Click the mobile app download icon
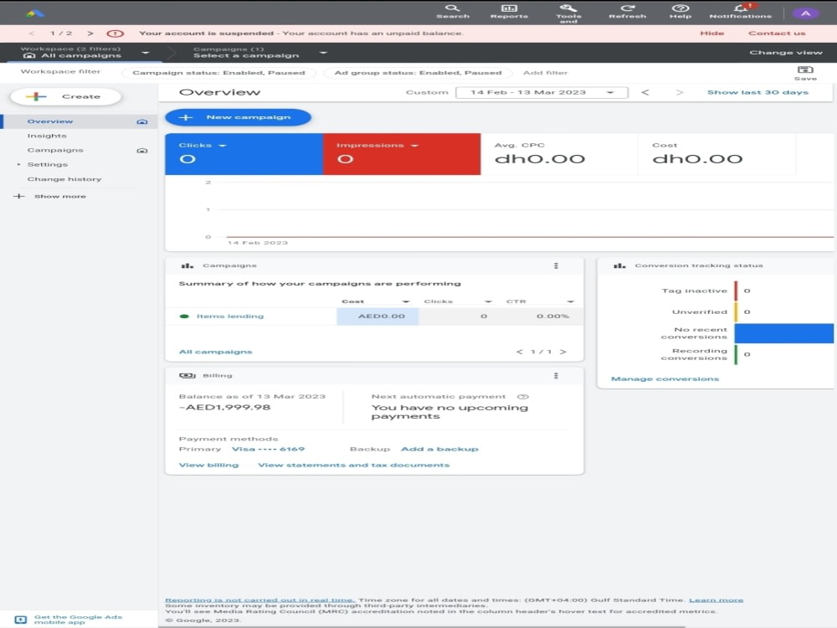The width and height of the screenshot is (837, 628). point(20,620)
